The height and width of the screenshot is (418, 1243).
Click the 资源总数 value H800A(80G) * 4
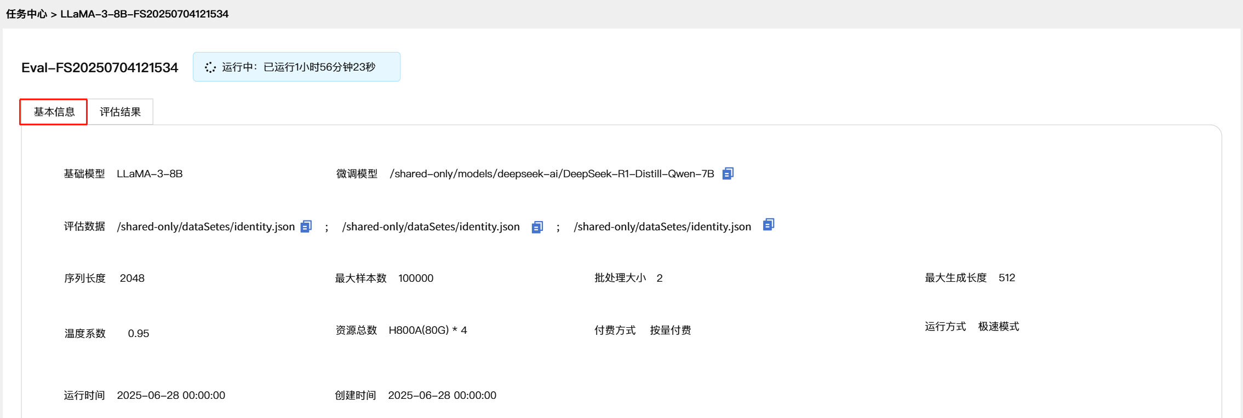[x=427, y=330]
